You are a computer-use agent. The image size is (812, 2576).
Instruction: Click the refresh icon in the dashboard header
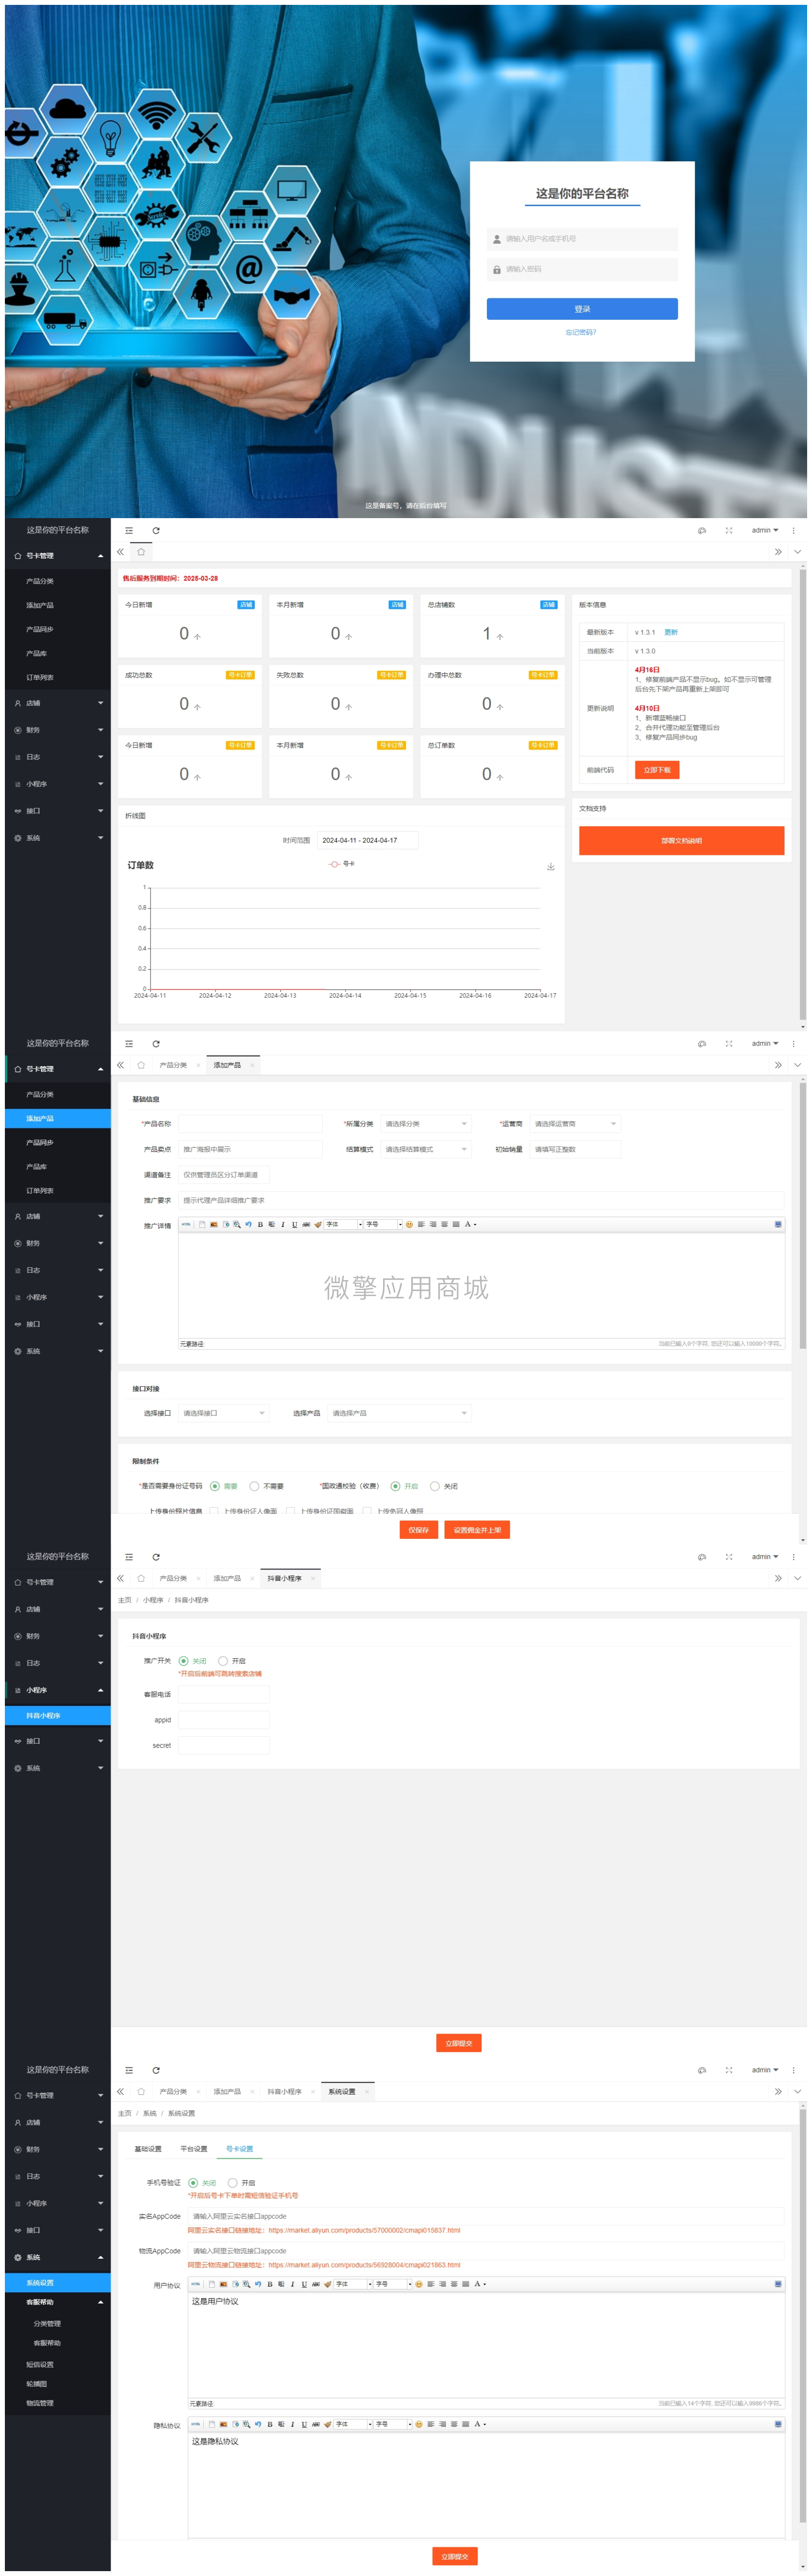tap(156, 530)
